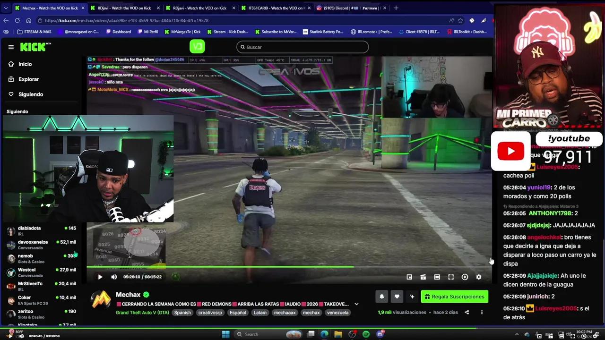Open Dashboard bookmark

(119, 32)
